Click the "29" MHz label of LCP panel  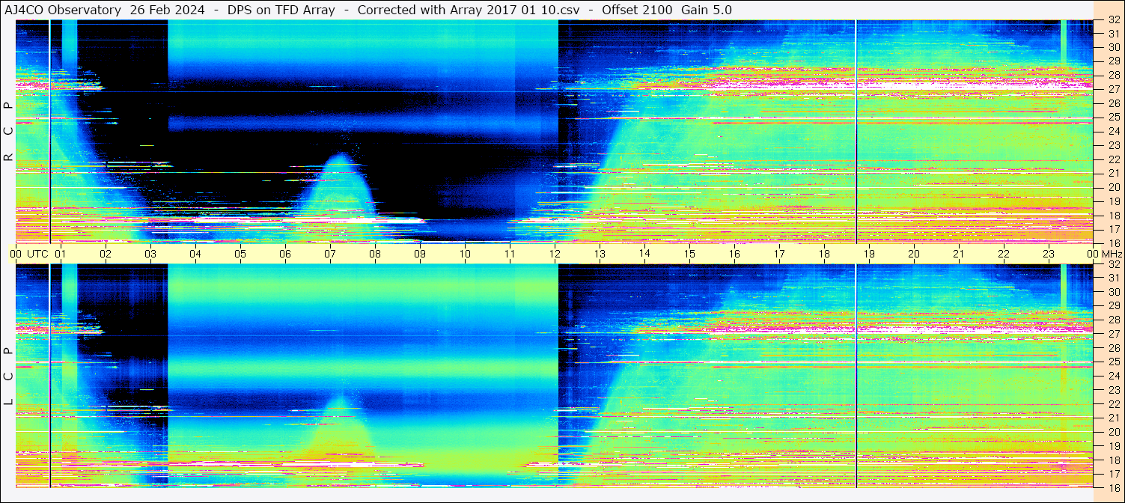point(1113,306)
